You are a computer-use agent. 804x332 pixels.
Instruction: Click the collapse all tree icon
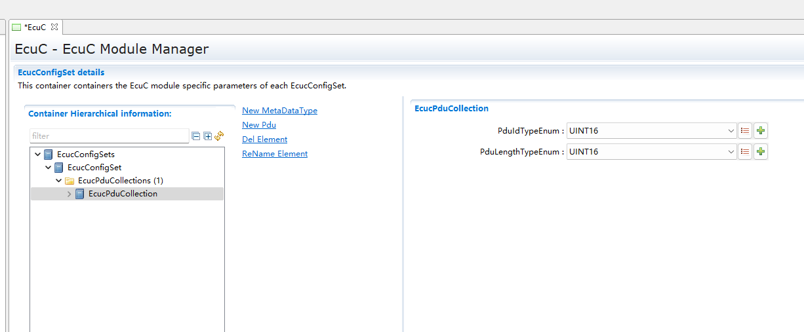click(x=195, y=136)
